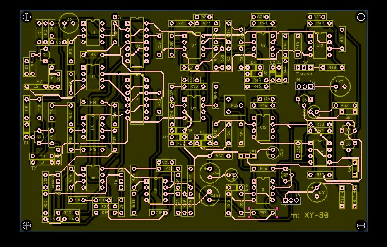
Task: Click the top-left mounting hole marker
Action: pyautogui.click(x=27, y=17)
